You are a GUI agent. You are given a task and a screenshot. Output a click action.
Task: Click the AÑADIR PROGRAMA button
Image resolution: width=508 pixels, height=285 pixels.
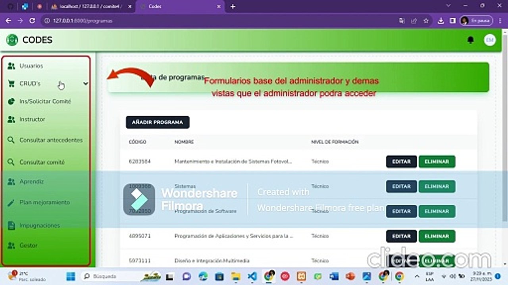(x=158, y=122)
